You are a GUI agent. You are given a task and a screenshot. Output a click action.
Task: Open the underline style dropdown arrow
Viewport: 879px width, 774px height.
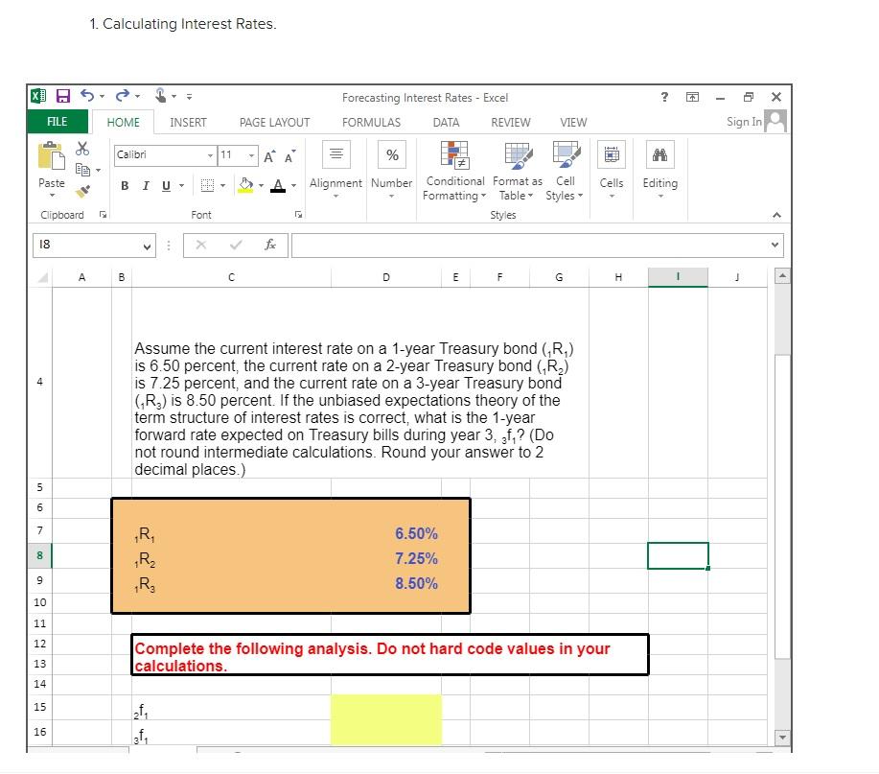click(181, 186)
